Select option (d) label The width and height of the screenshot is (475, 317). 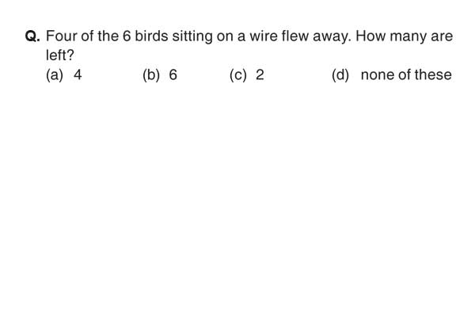340,75
